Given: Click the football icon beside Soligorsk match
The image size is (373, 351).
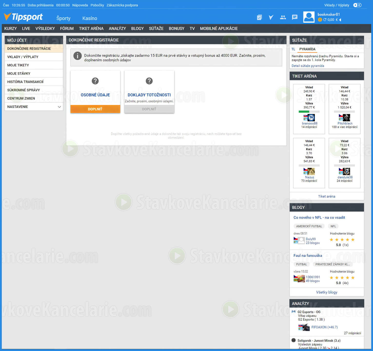Looking at the screenshot, I should [x=293, y=340].
